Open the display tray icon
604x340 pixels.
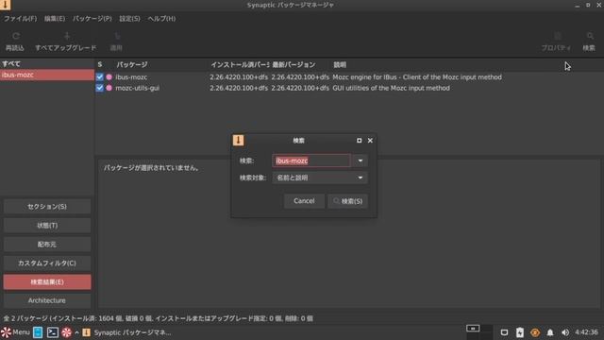(504, 332)
